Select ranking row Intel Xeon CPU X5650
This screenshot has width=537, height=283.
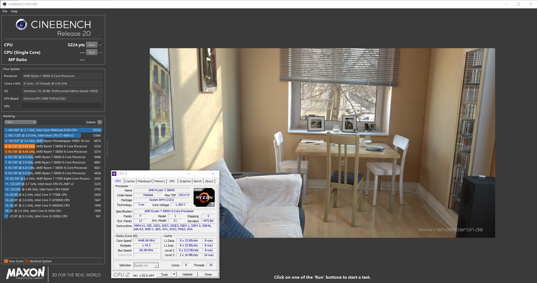point(53,189)
